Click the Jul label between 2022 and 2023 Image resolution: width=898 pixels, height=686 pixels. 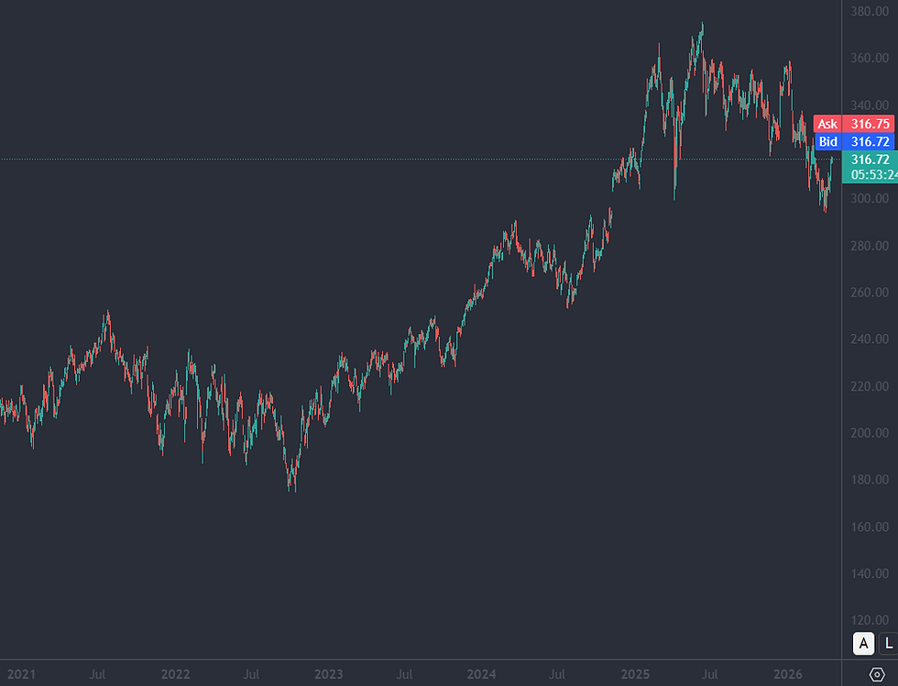[x=251, y=675]
